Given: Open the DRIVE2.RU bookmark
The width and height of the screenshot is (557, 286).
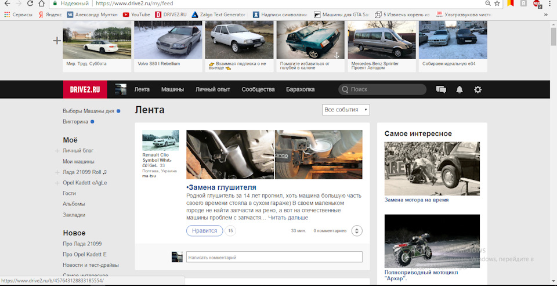Looking at the screenshot, I should (171, 15).
